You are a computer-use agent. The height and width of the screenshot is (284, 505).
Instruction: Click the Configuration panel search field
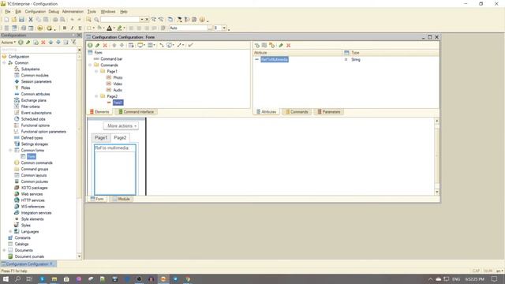pos(39,50)
